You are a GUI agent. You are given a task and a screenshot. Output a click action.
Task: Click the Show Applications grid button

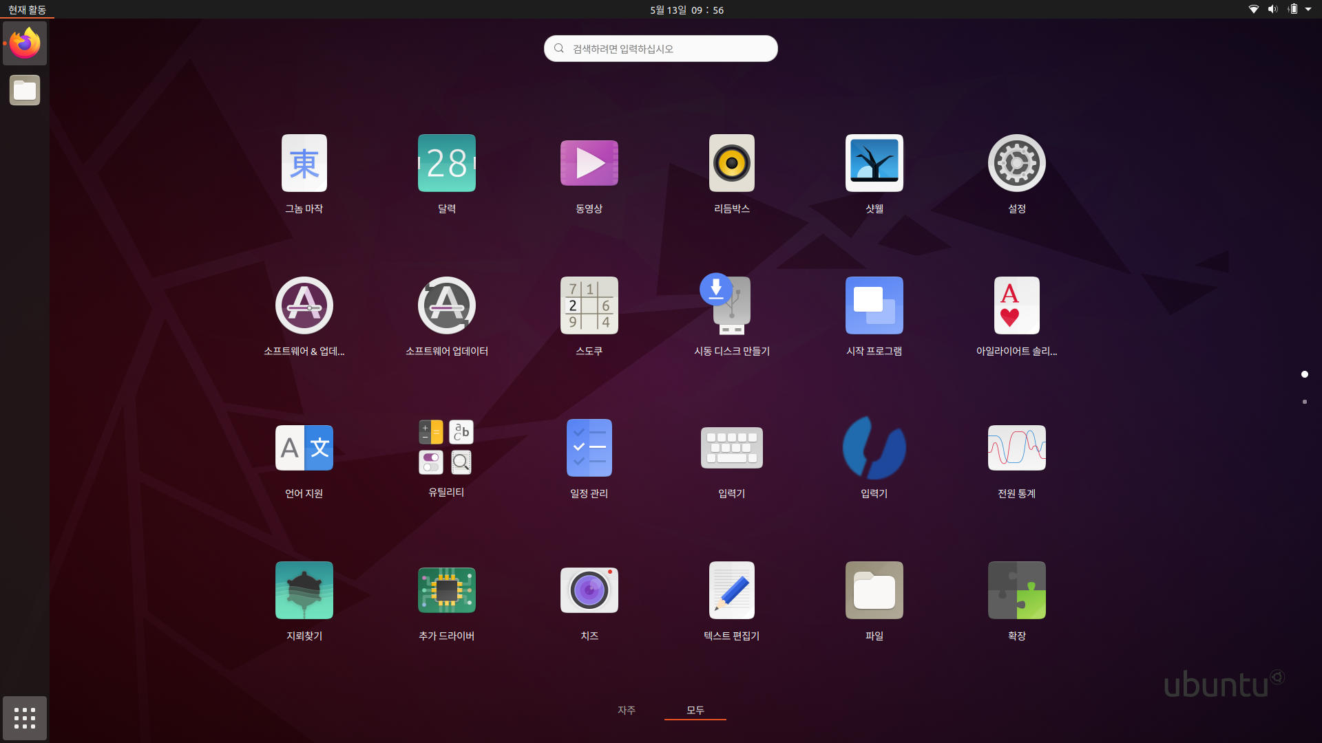point(25,718)
